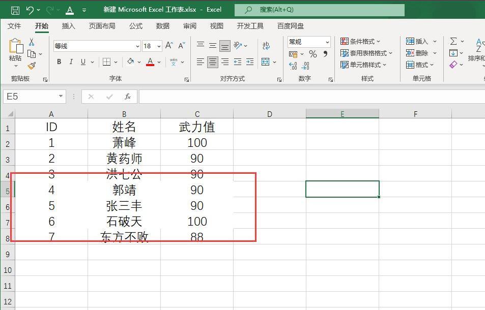Toggle Italic formatting

tap(71, 62)
